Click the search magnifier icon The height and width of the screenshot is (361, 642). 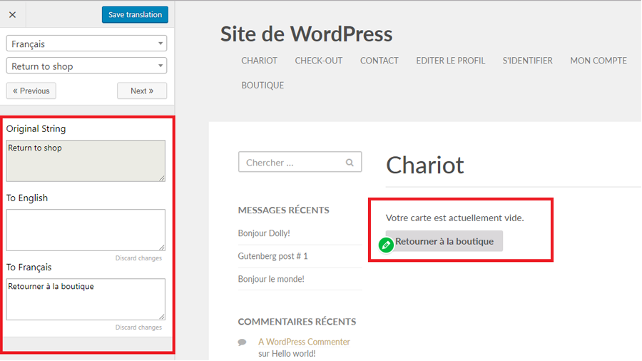pyautogui.click(x=350, y=163)
